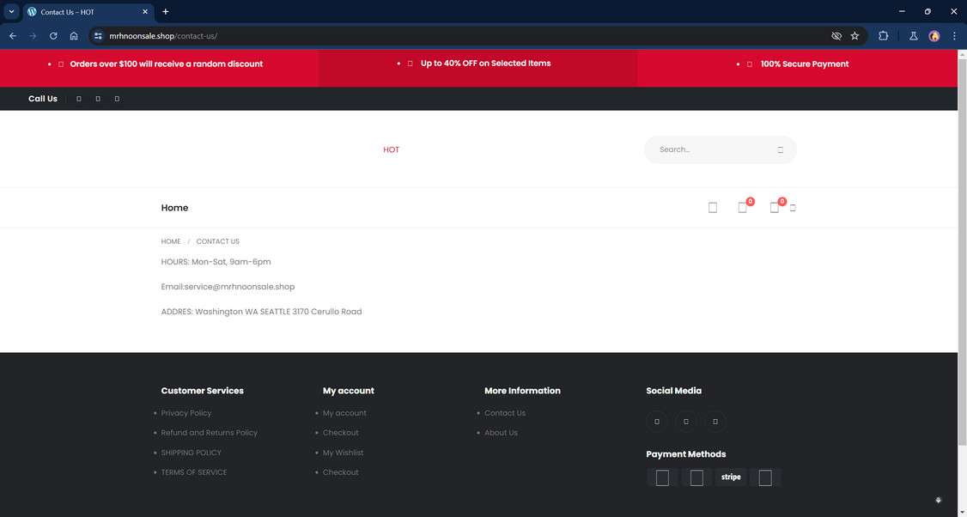
Task: Open the shopping cart icon in the header
Action: [x=774, y=207]
